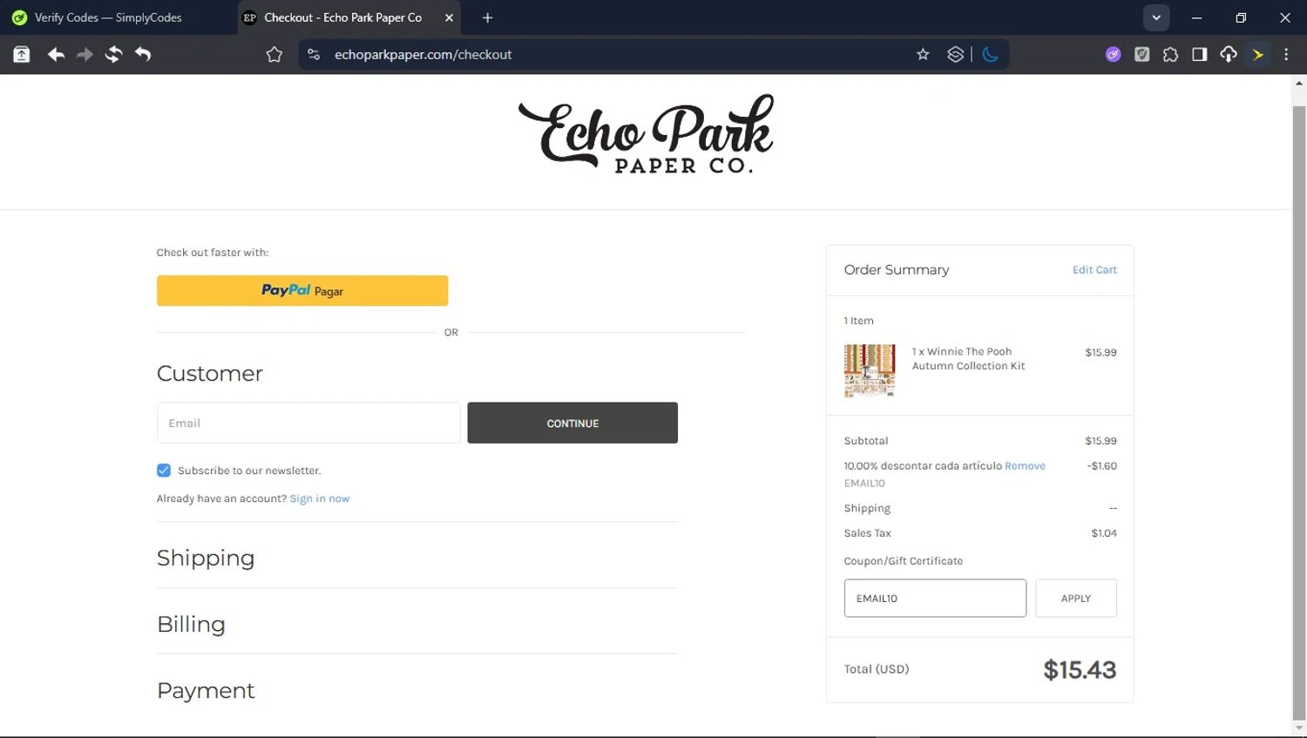Click the SimplyCodes tab favicon
The height and width of the screenshot is (738, 1307).
pyautogui.click(x=19, y=17)
